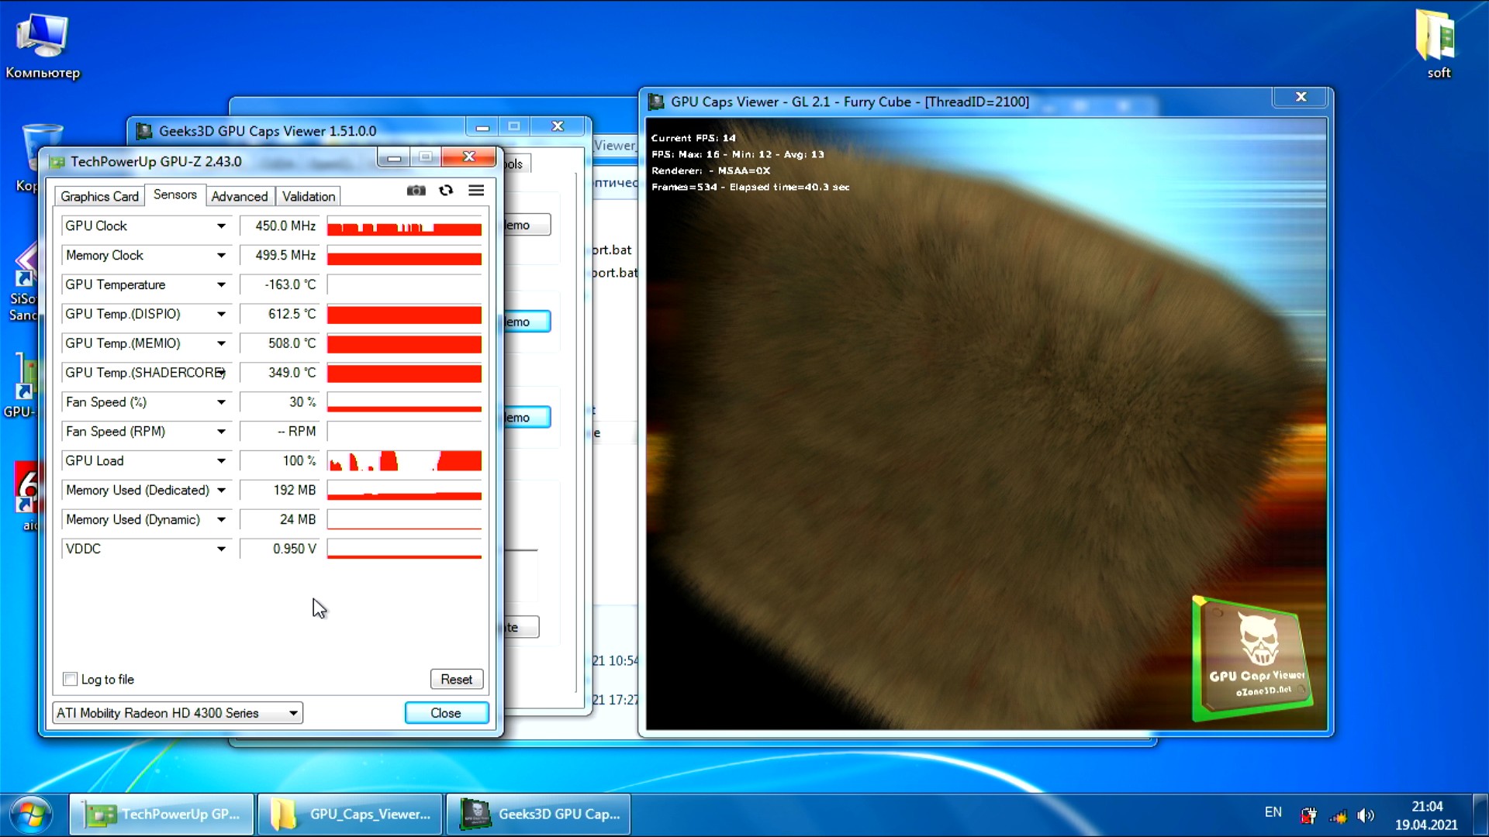Click the volume speaker tray icon

point(1366,815)
